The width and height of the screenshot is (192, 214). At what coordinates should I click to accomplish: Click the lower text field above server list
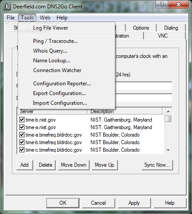point(143,98)
